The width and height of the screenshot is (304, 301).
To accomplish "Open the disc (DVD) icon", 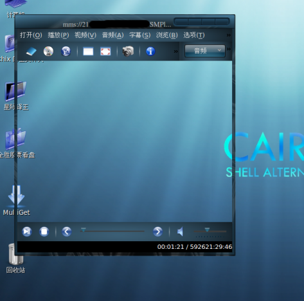I will [x=48, y=51].
